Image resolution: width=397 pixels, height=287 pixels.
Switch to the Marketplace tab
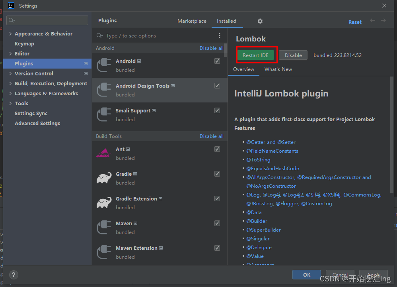192,21
